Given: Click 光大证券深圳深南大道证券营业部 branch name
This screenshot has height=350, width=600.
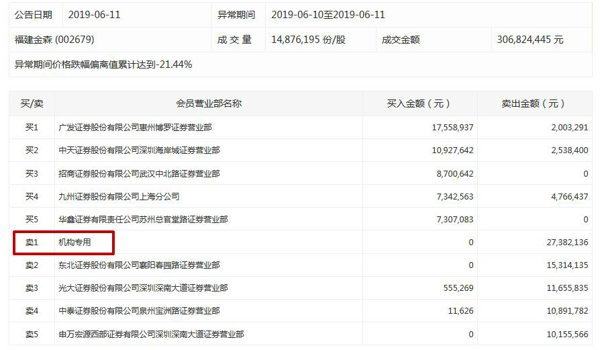Looking at the screenshot, I should click(143, 288).
